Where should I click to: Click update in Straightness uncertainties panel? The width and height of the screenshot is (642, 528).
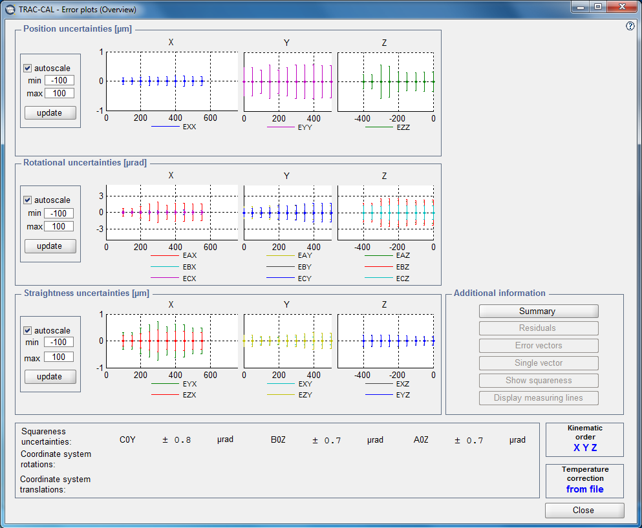pos(50,377)
